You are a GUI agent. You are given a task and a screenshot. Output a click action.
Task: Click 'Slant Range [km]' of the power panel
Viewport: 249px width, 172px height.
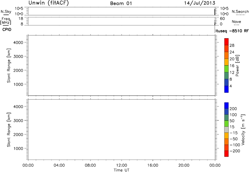pos(9,66)
